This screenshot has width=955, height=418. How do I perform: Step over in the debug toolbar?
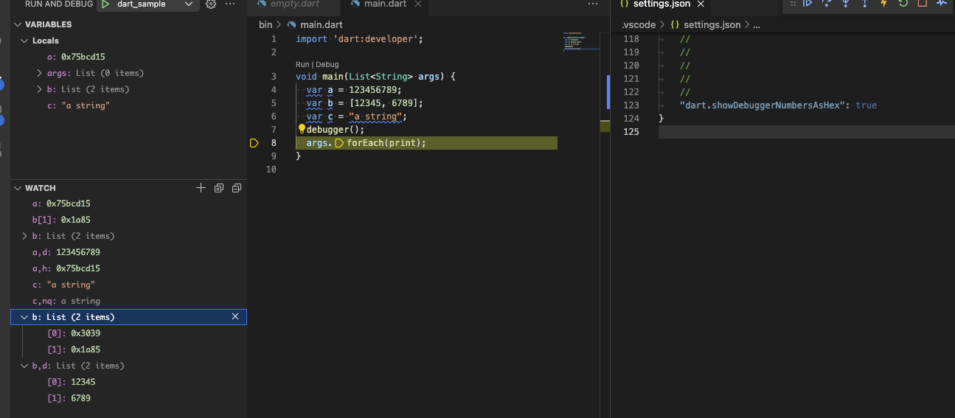tap(827, 4)
